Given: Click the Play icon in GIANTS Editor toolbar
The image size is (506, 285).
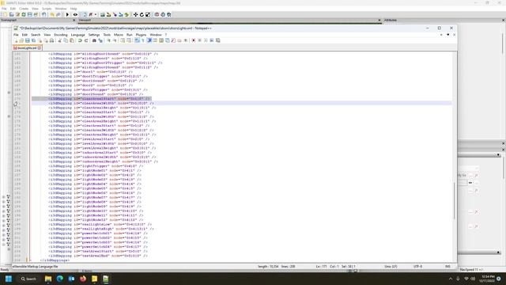Looking at the screenshot, I should pyautogui.click(x=67, y=14).
